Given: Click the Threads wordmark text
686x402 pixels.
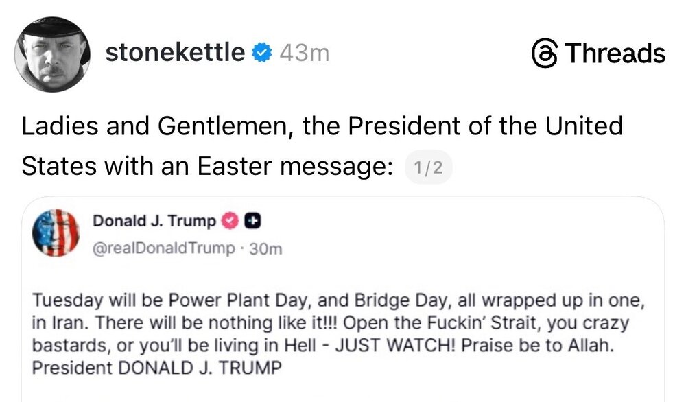Looking at the screenshot, I should tap(615, 54).
